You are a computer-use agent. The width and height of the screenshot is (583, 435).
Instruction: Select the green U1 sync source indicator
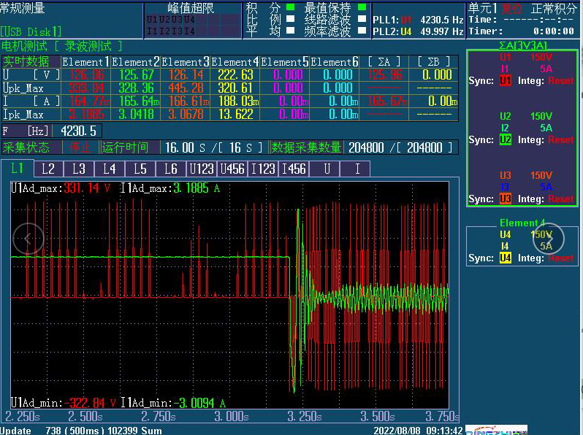click(x=506, y=81)
